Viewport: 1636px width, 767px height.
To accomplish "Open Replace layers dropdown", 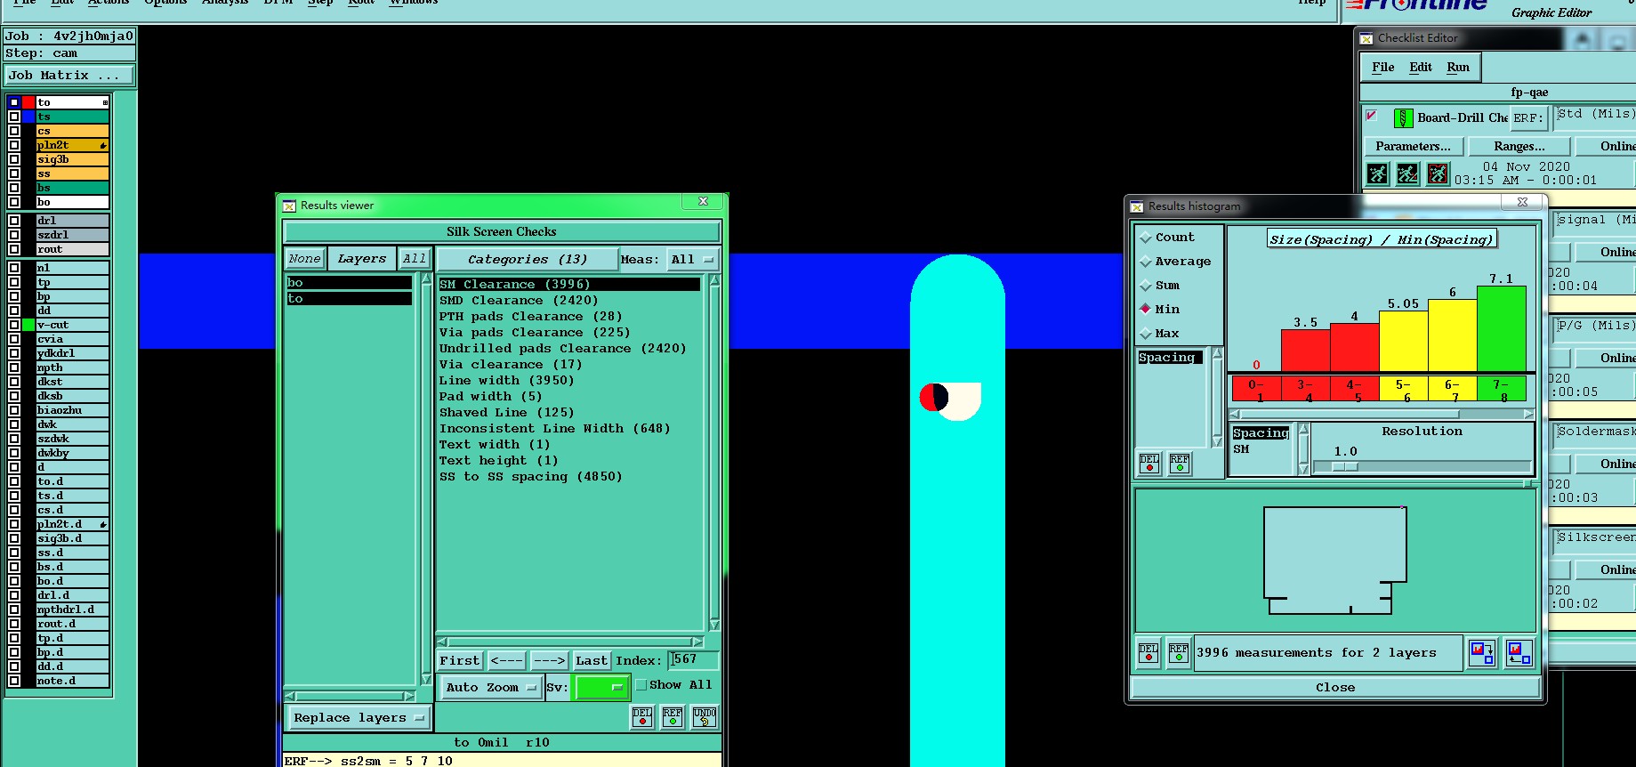I will 359,718.
